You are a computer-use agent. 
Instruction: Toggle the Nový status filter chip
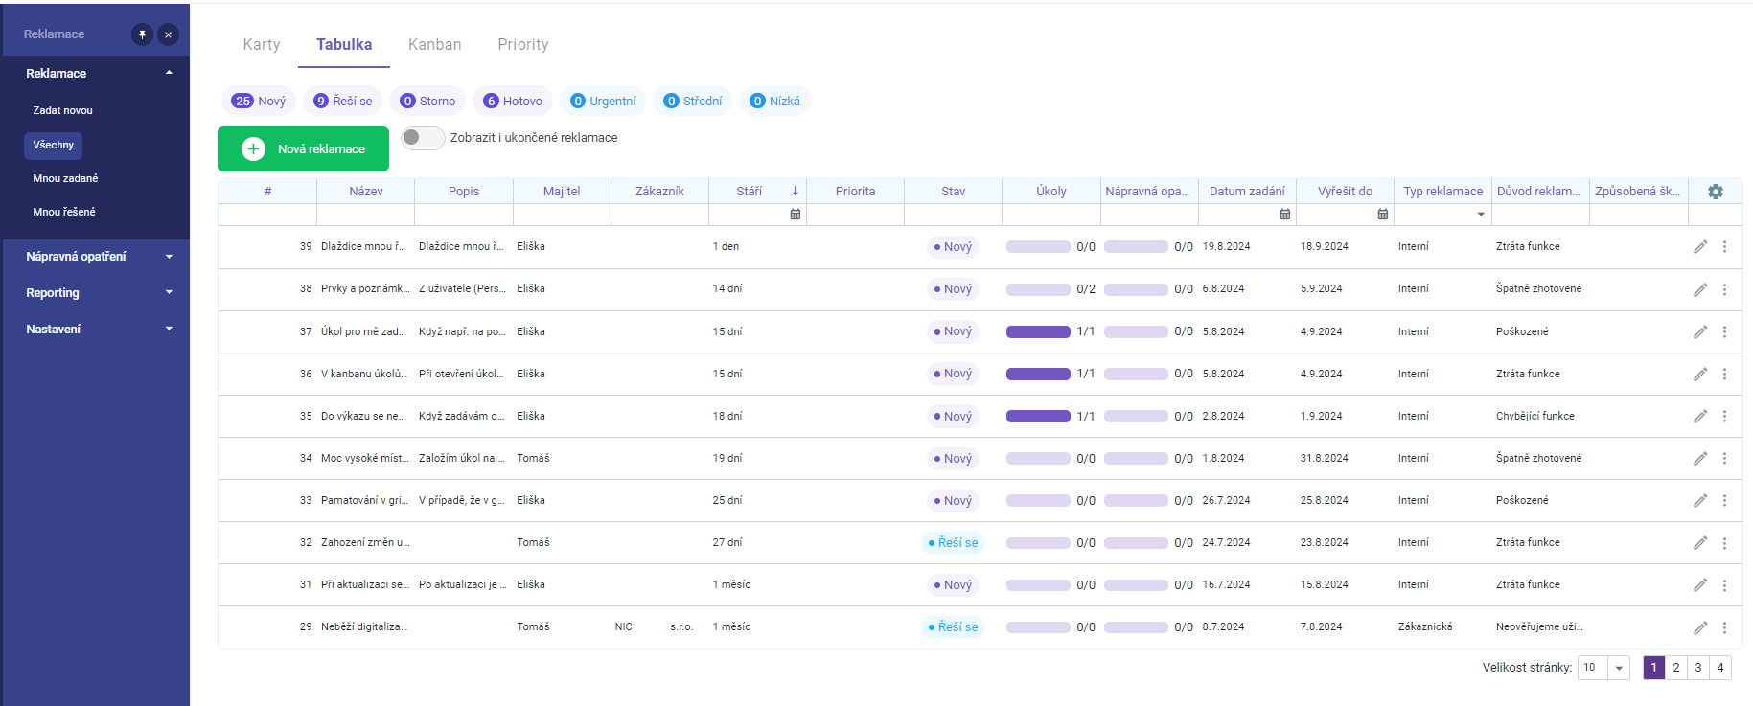(259, 101)
